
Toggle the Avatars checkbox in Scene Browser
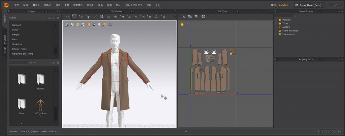pyautogui.click(x=276, y=27)
